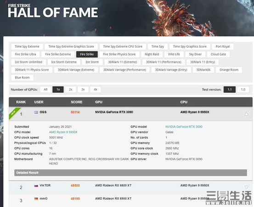Filter results to 4x GPUs
The height and width of the screenshot is (207, 254).
[96, 90]
